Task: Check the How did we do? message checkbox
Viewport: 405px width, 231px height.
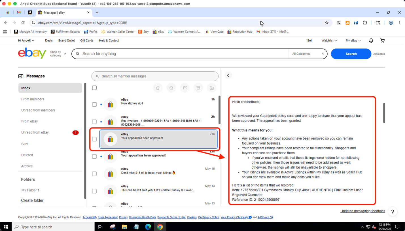Action: [x=94, y=104]
